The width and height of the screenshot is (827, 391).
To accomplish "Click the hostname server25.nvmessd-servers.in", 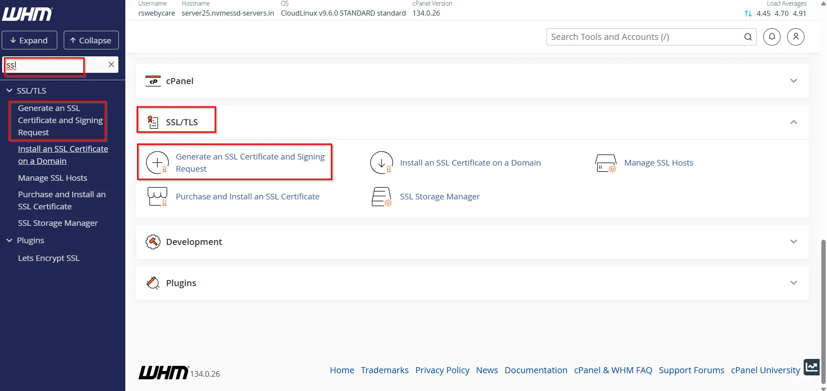I will coord(228,13).
